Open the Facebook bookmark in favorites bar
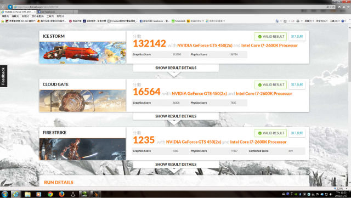This screenshot has width=351, height=198. [155, 21]
